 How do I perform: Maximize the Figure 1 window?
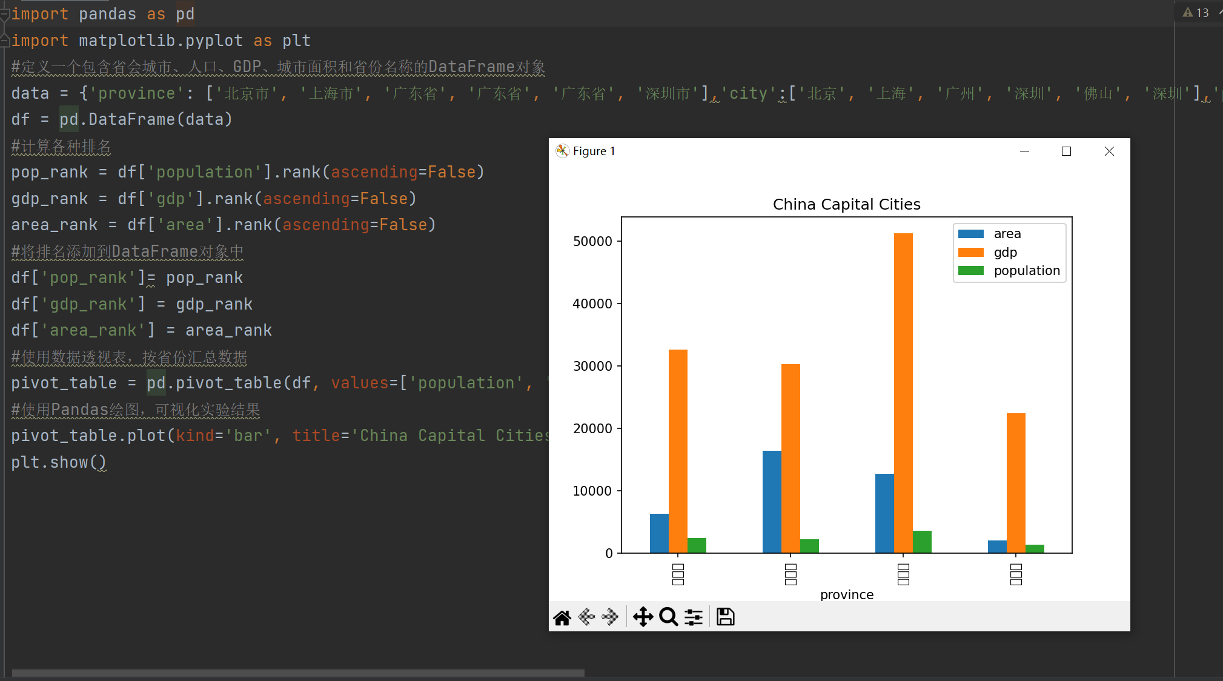1066,151
